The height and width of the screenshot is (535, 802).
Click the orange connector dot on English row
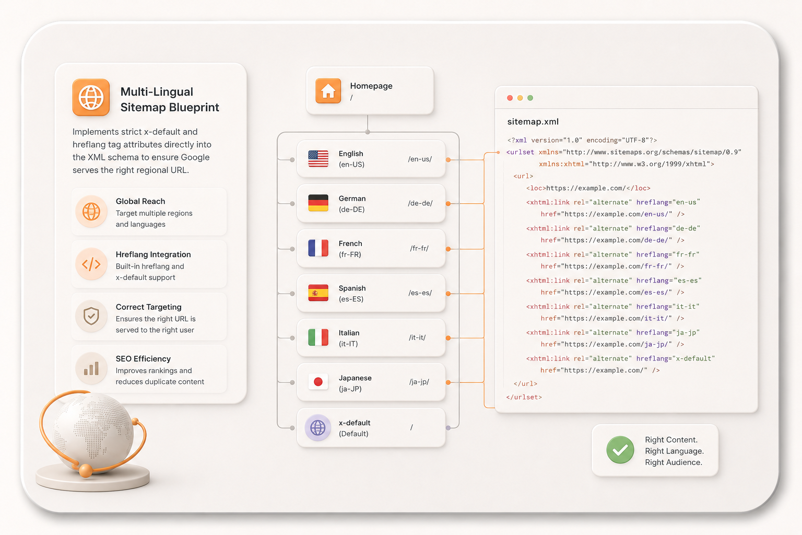(448, 160)
